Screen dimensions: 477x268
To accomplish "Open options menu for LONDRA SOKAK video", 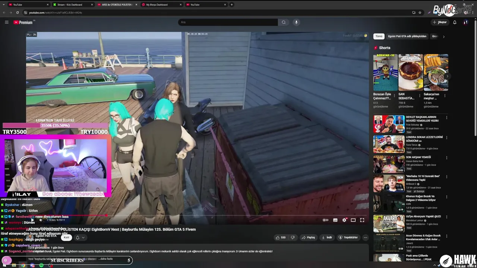I will pyautogui.click(x=446, y=138).
